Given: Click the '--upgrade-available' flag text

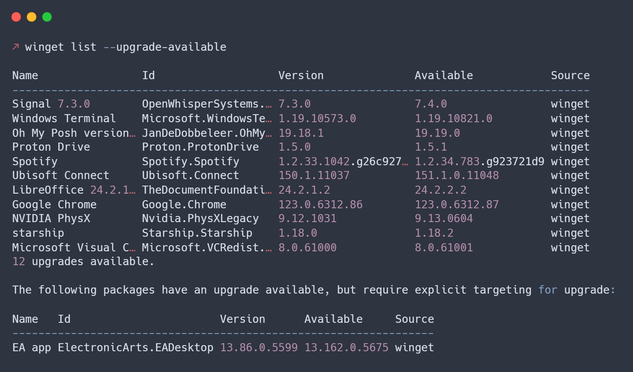Looking at the screenshot, I should point(165,47).
